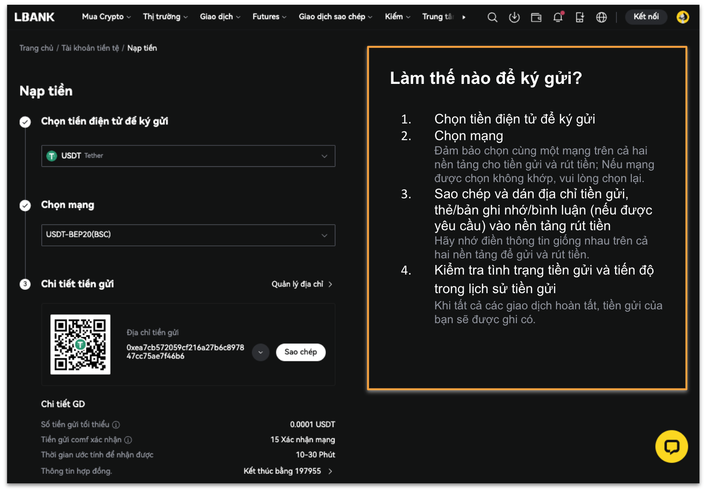Open Giao dịch sao chép menu

pyautogui.click(x=335, y=17)
